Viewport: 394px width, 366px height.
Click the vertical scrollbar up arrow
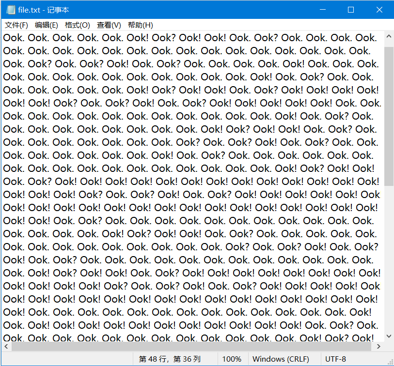(389, 36)
